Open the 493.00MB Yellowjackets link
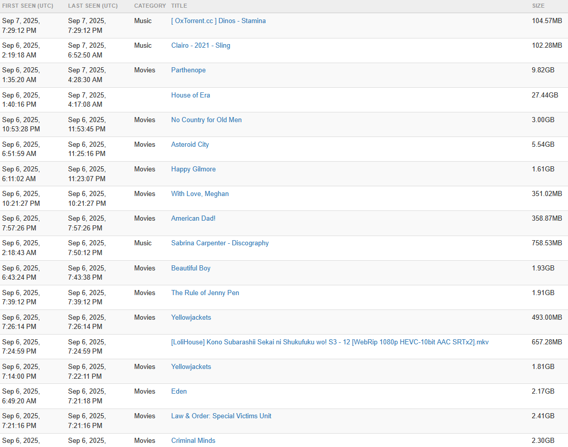Image resolution: width=568 pixels, height=447 pixels. pyautogui.click(x=191, y=318)
